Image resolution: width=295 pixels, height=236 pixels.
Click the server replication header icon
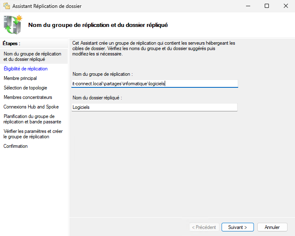tap(13, 24)
